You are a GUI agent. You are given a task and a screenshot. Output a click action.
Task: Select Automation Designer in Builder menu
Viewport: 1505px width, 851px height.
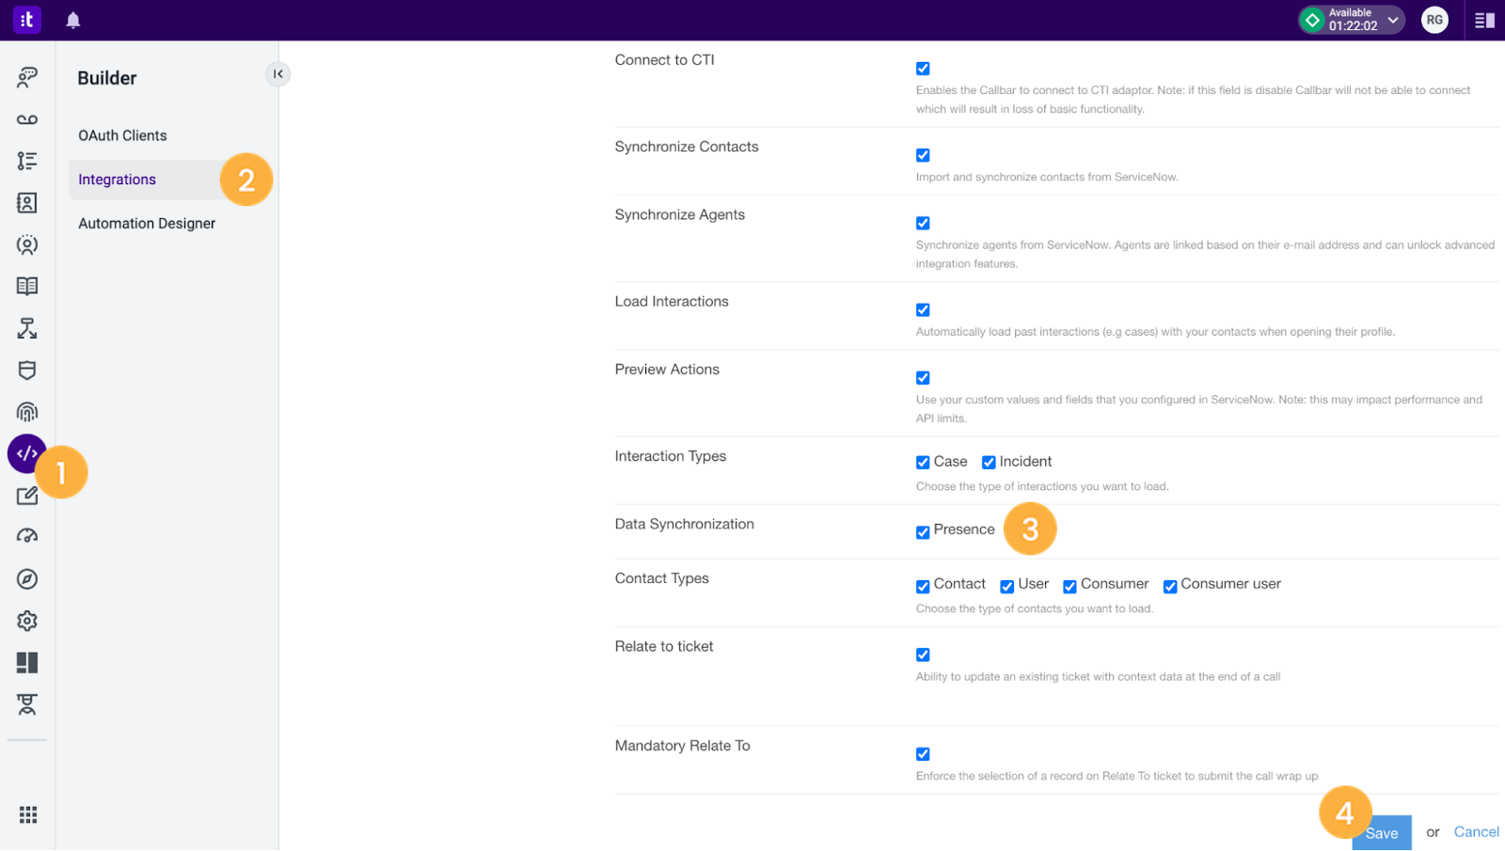pyautogui.click(x=147, y=224)
